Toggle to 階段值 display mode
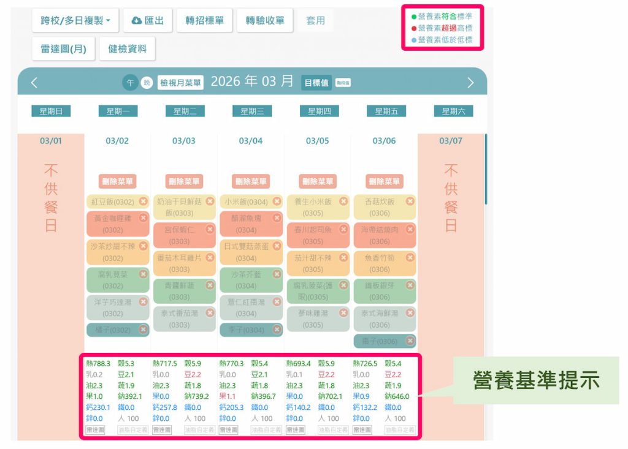This screenshot has height=449, width=628. 344,81
